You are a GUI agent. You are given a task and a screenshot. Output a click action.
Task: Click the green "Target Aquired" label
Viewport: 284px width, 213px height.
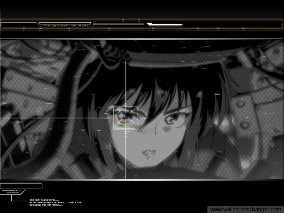click(x=125, y=127)
